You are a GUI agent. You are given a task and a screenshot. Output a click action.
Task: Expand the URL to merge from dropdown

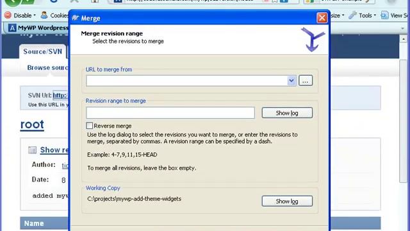[x=291, y=81]
